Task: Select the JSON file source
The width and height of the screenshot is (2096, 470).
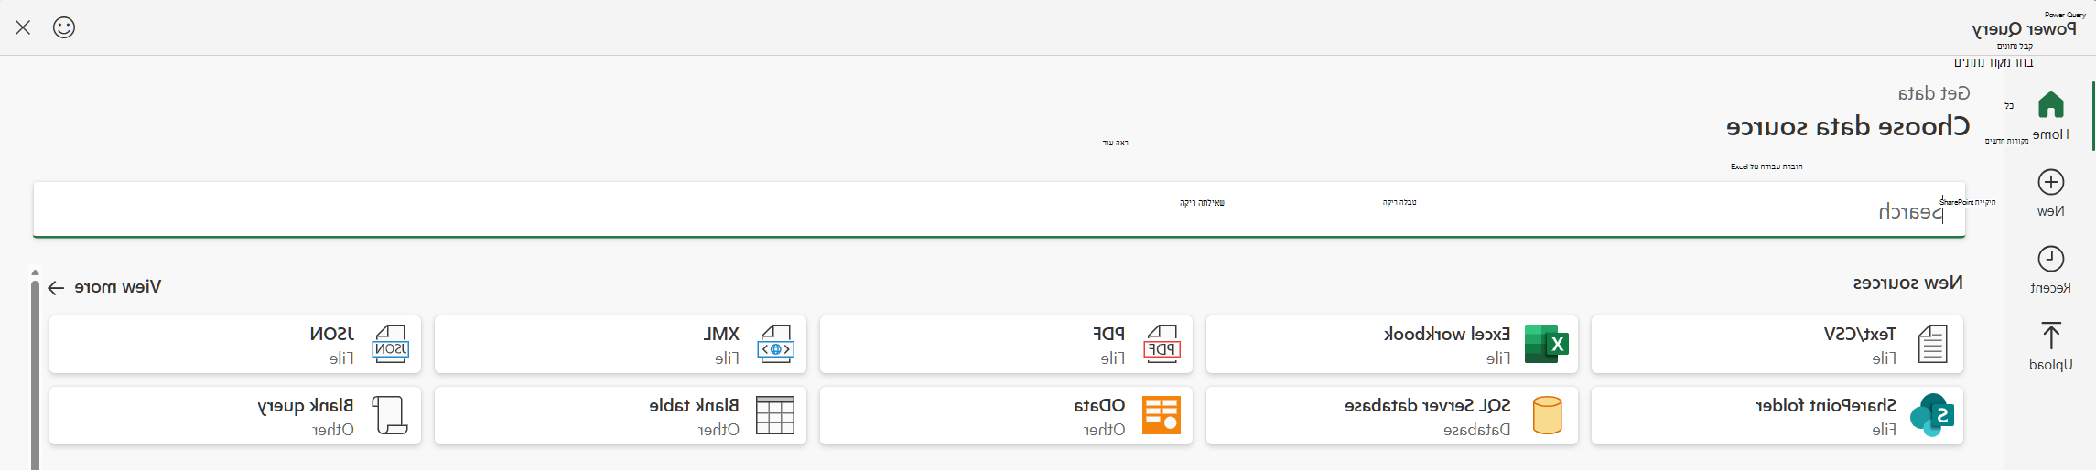Action: [235, 345]
